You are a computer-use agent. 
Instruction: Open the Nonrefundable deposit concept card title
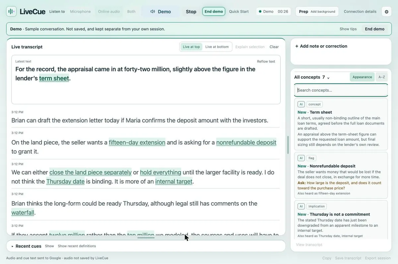tap(332, 166)
